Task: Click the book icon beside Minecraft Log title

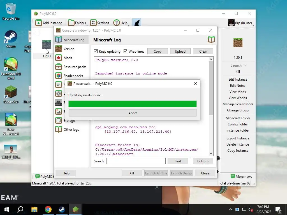Action: (x=211, y=40)
